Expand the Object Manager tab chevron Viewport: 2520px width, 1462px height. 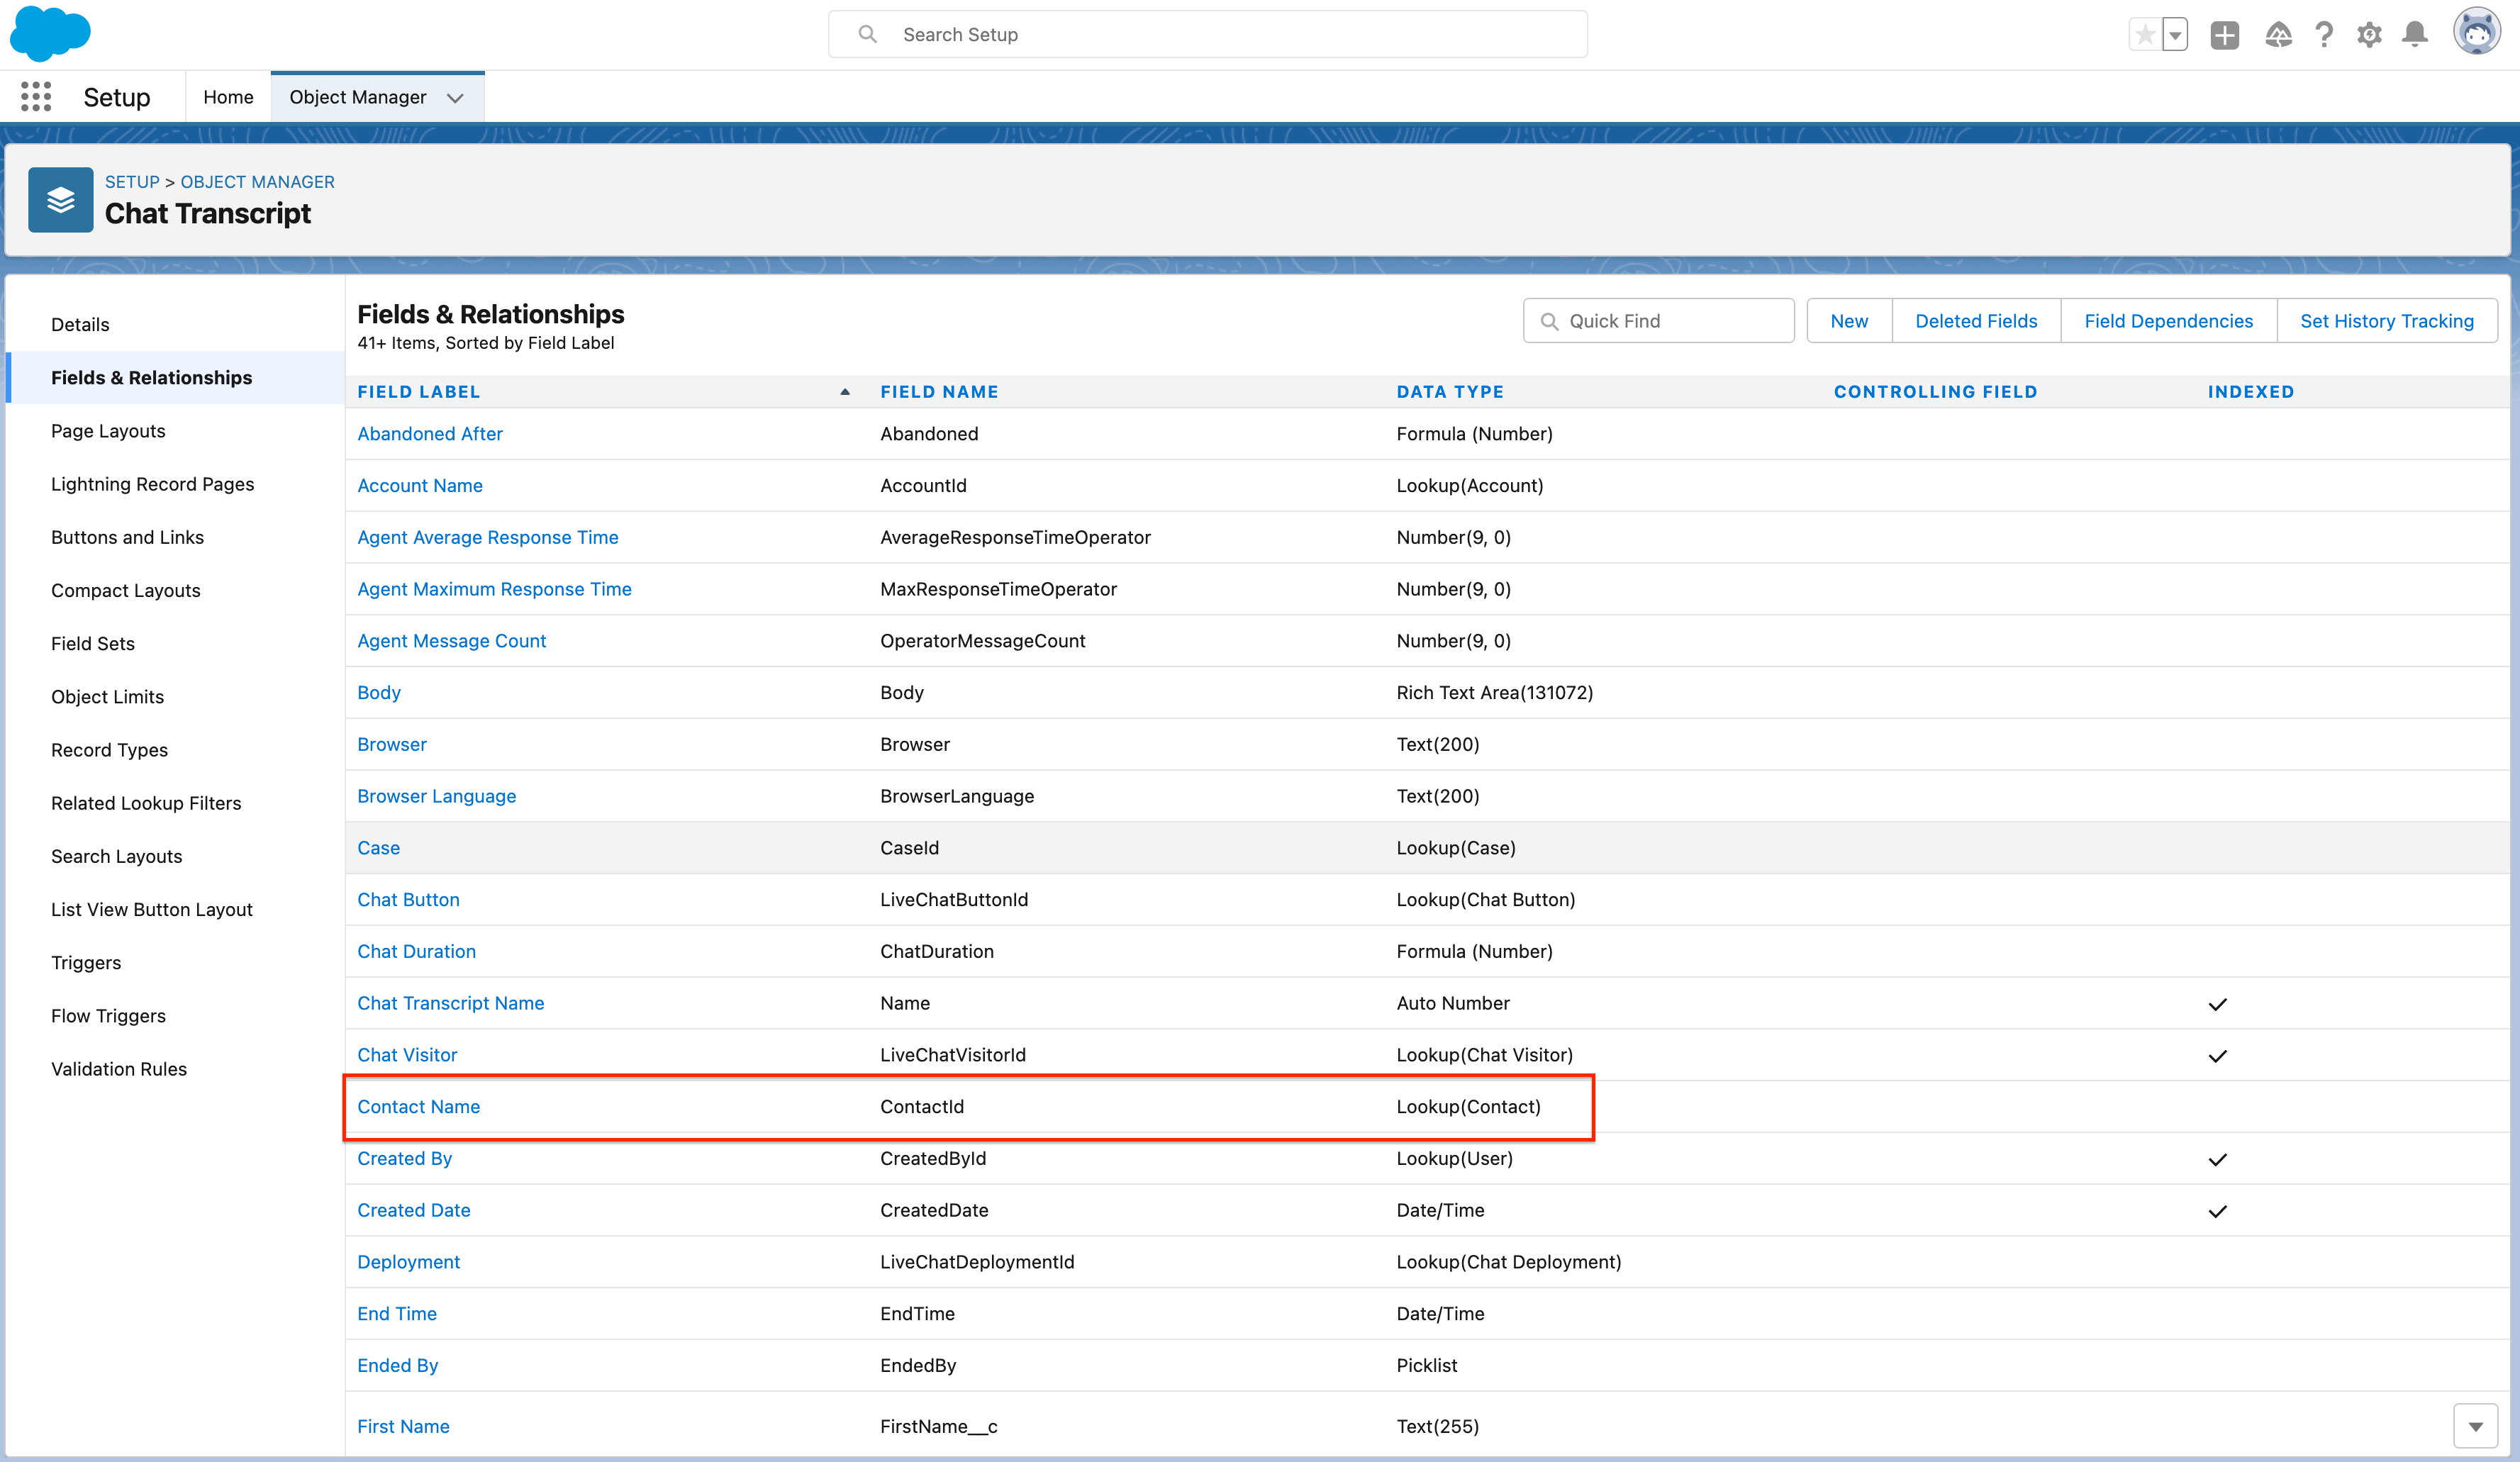pyautogui.click(x=455, y=98)
